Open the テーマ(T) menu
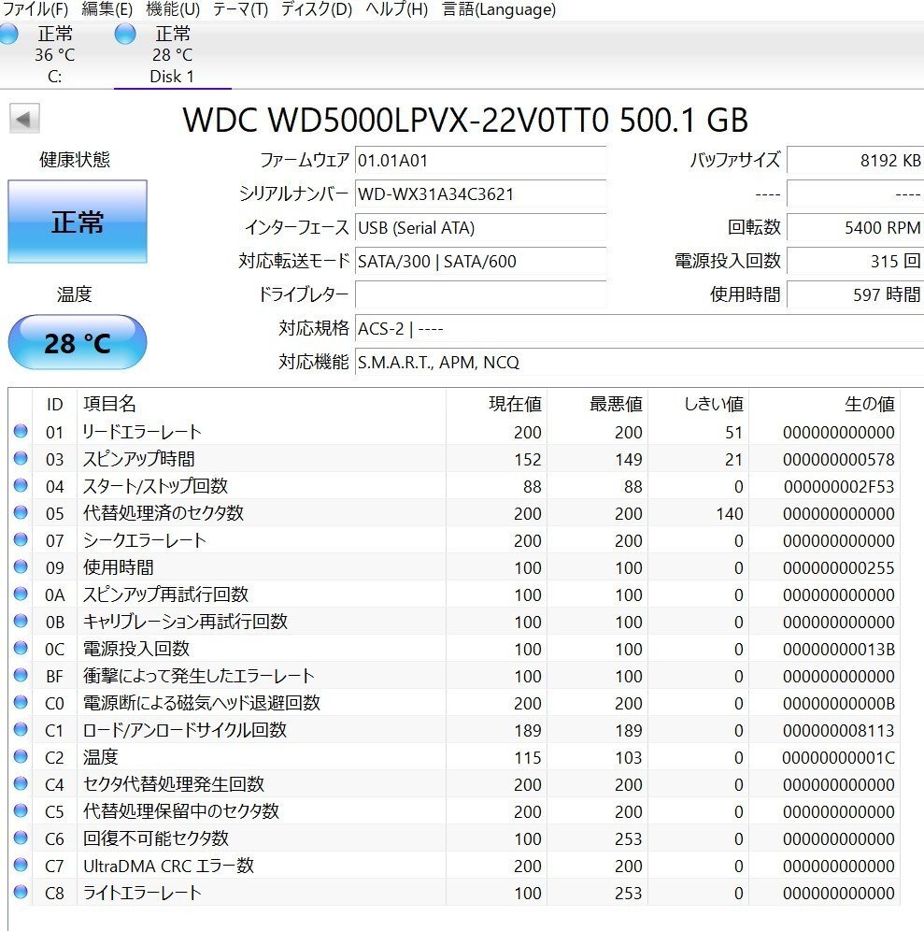Viewport: 924px width, 931px height. (239, 10)
